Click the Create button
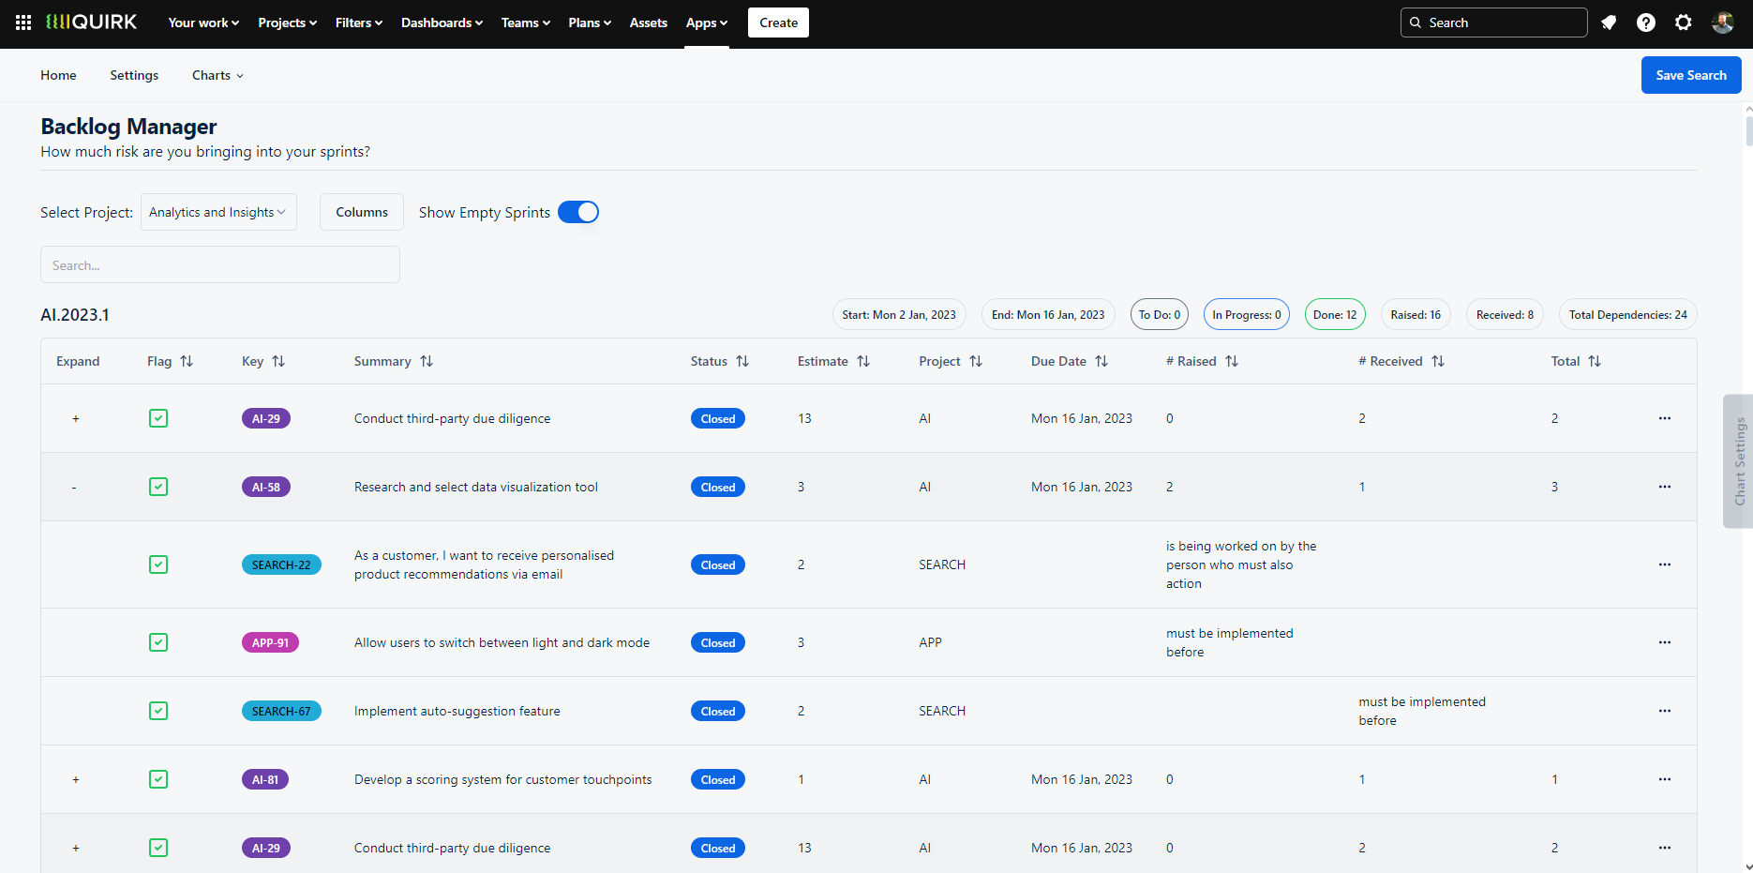Image resolution: width=1753 pixels, height=873 pixels. (x=778, y=23)
